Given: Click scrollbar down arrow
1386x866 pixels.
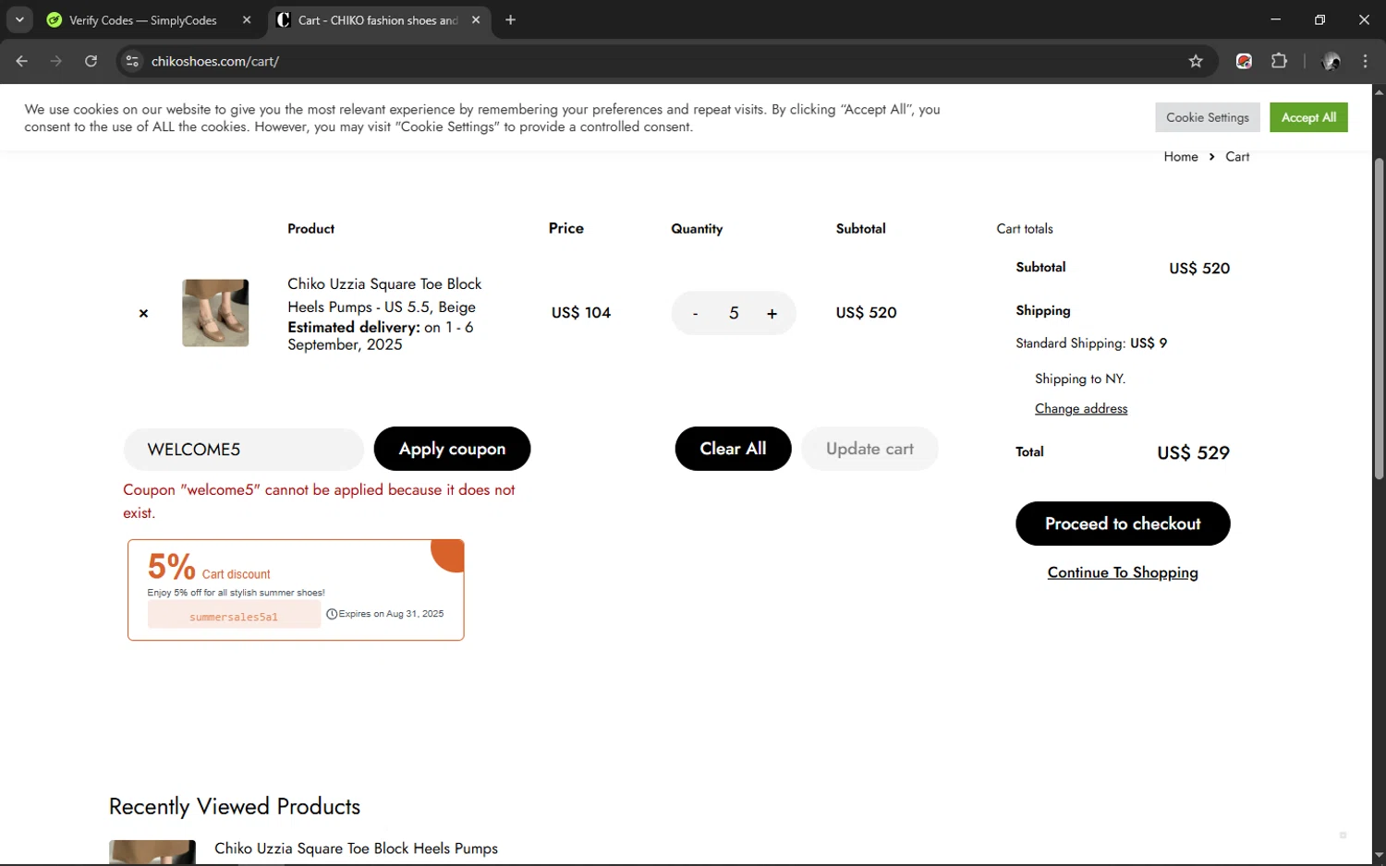Looking at the screenshot, I should 1379,856.
